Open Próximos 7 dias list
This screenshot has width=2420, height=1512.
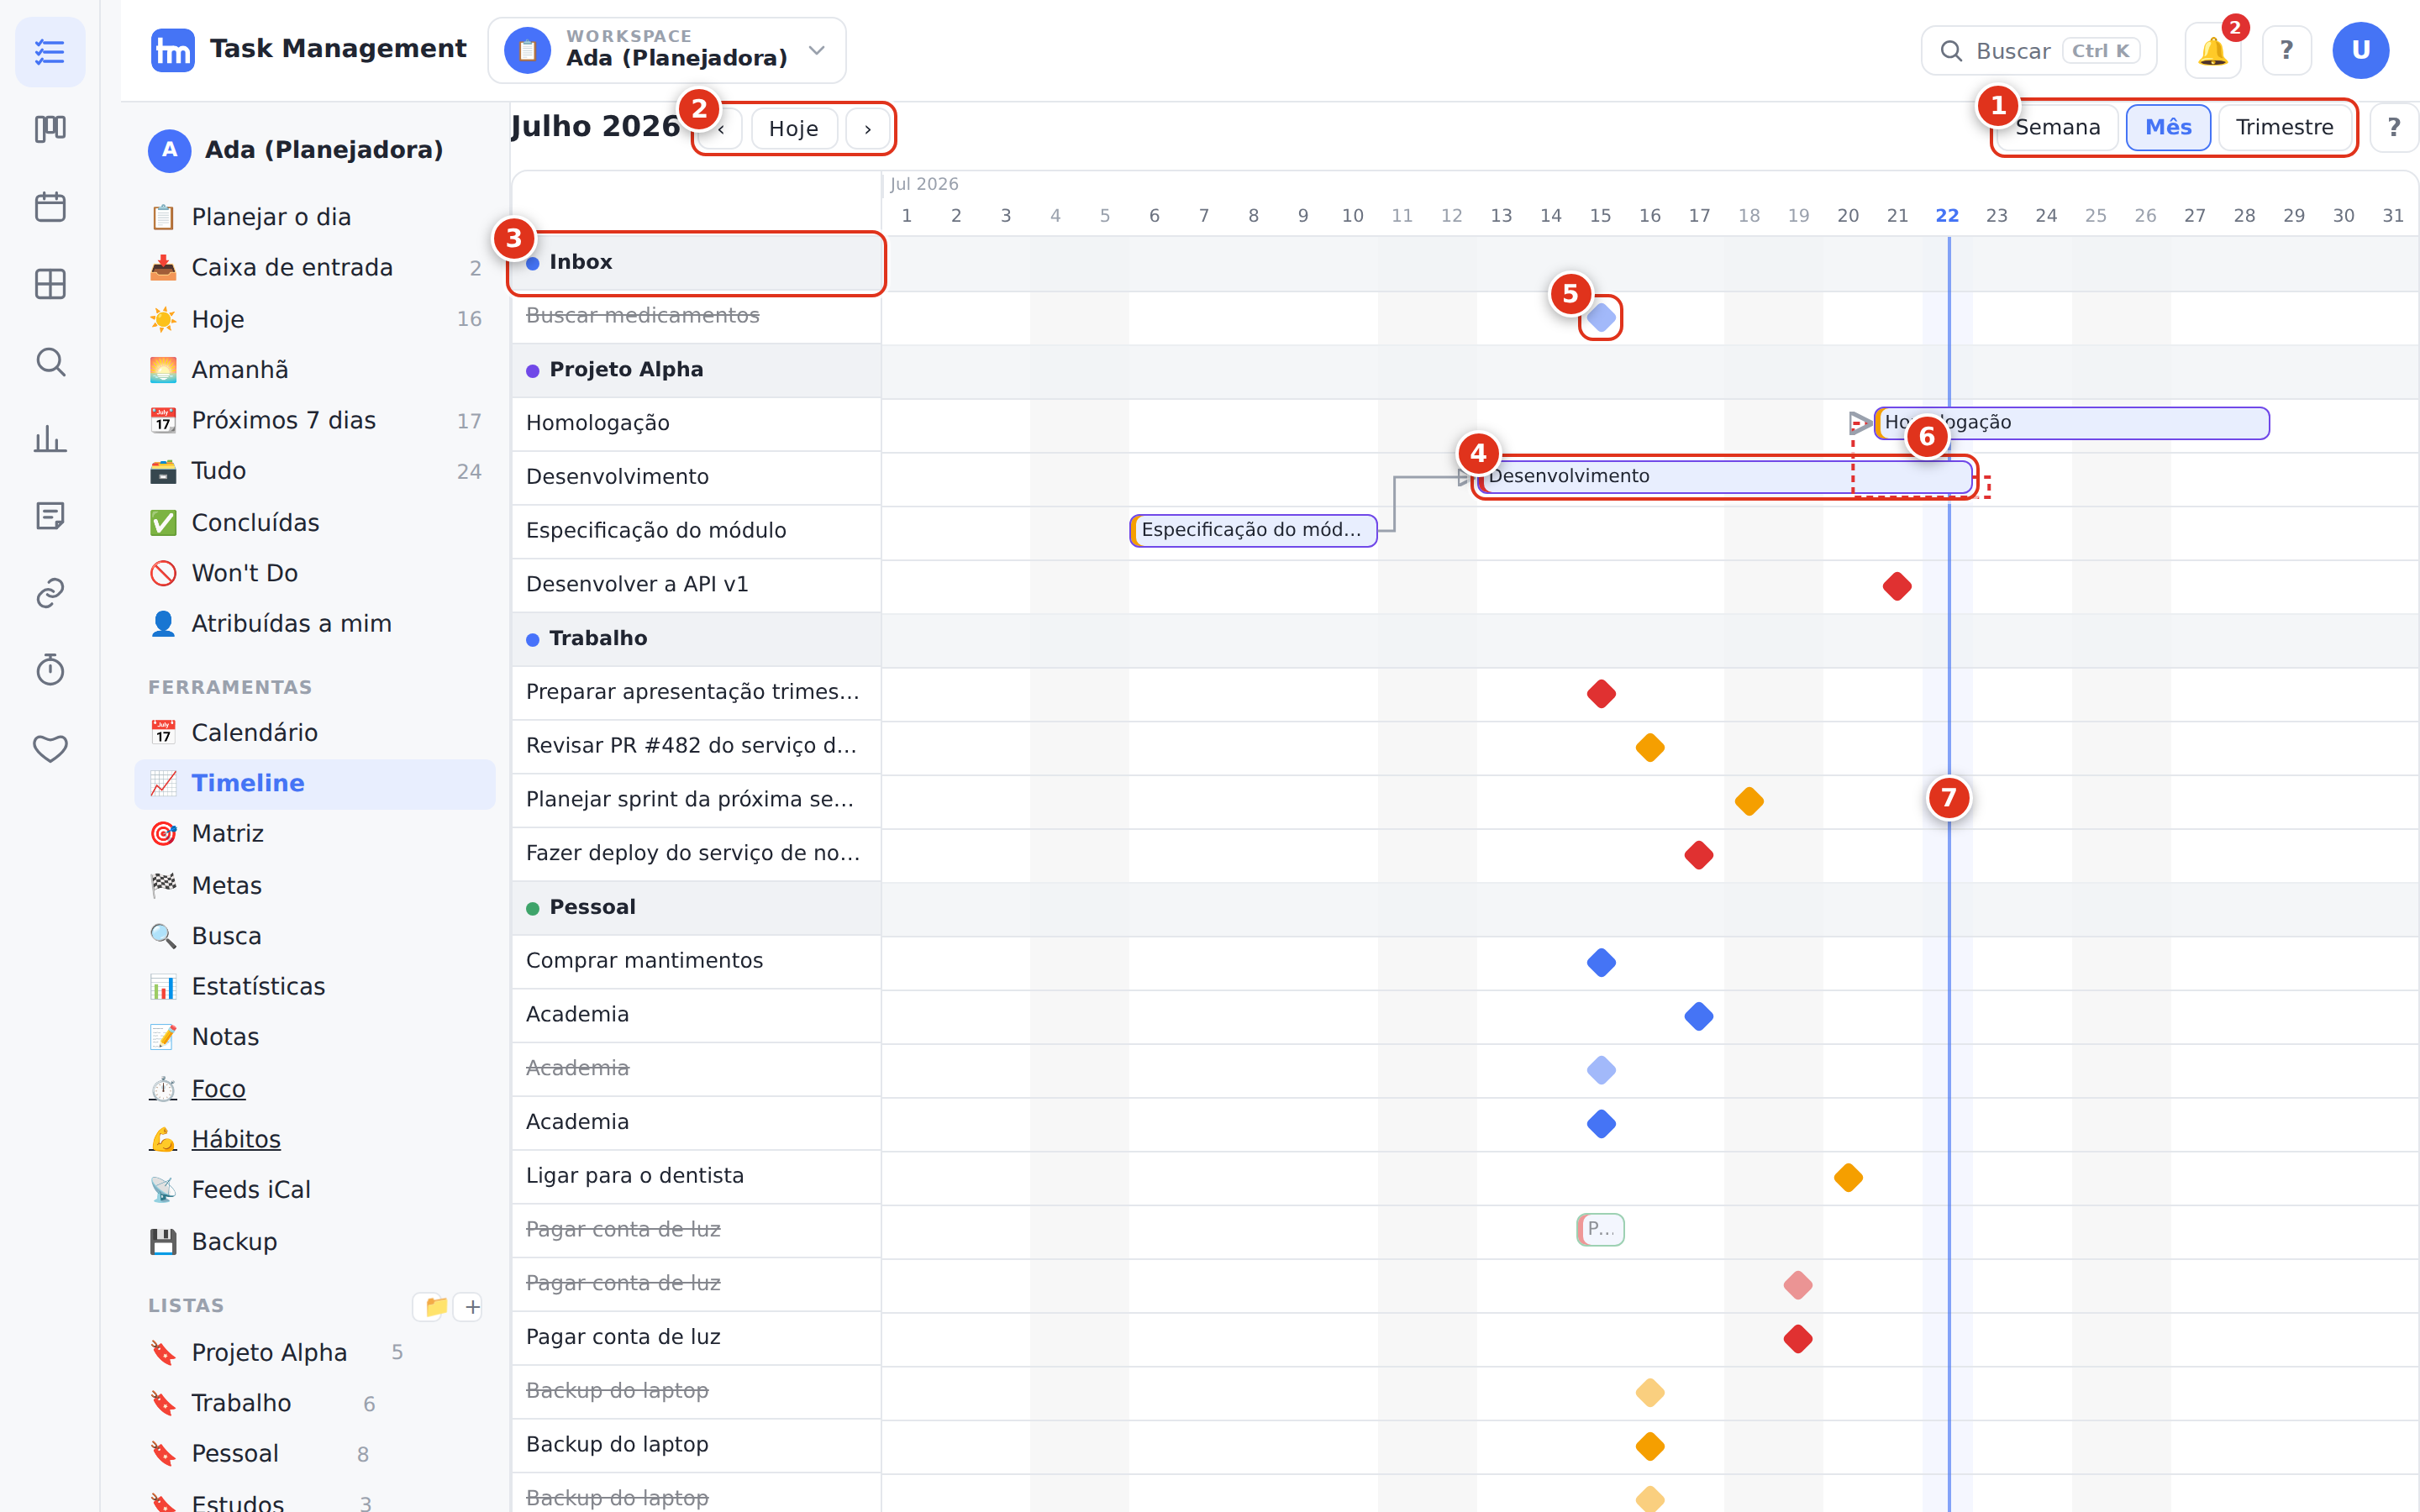tap(315, 420)
